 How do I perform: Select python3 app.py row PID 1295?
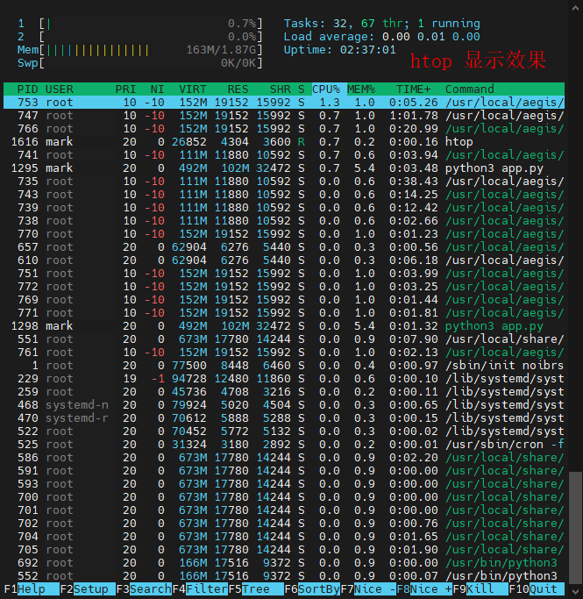coord(284,168)
